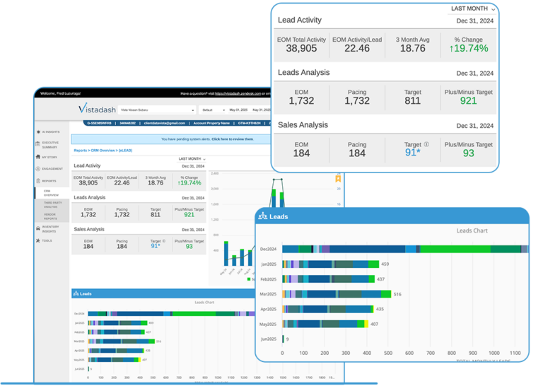Click the Sales Target info icon
The width and height of the screenshot is (543, 386).
426,144
